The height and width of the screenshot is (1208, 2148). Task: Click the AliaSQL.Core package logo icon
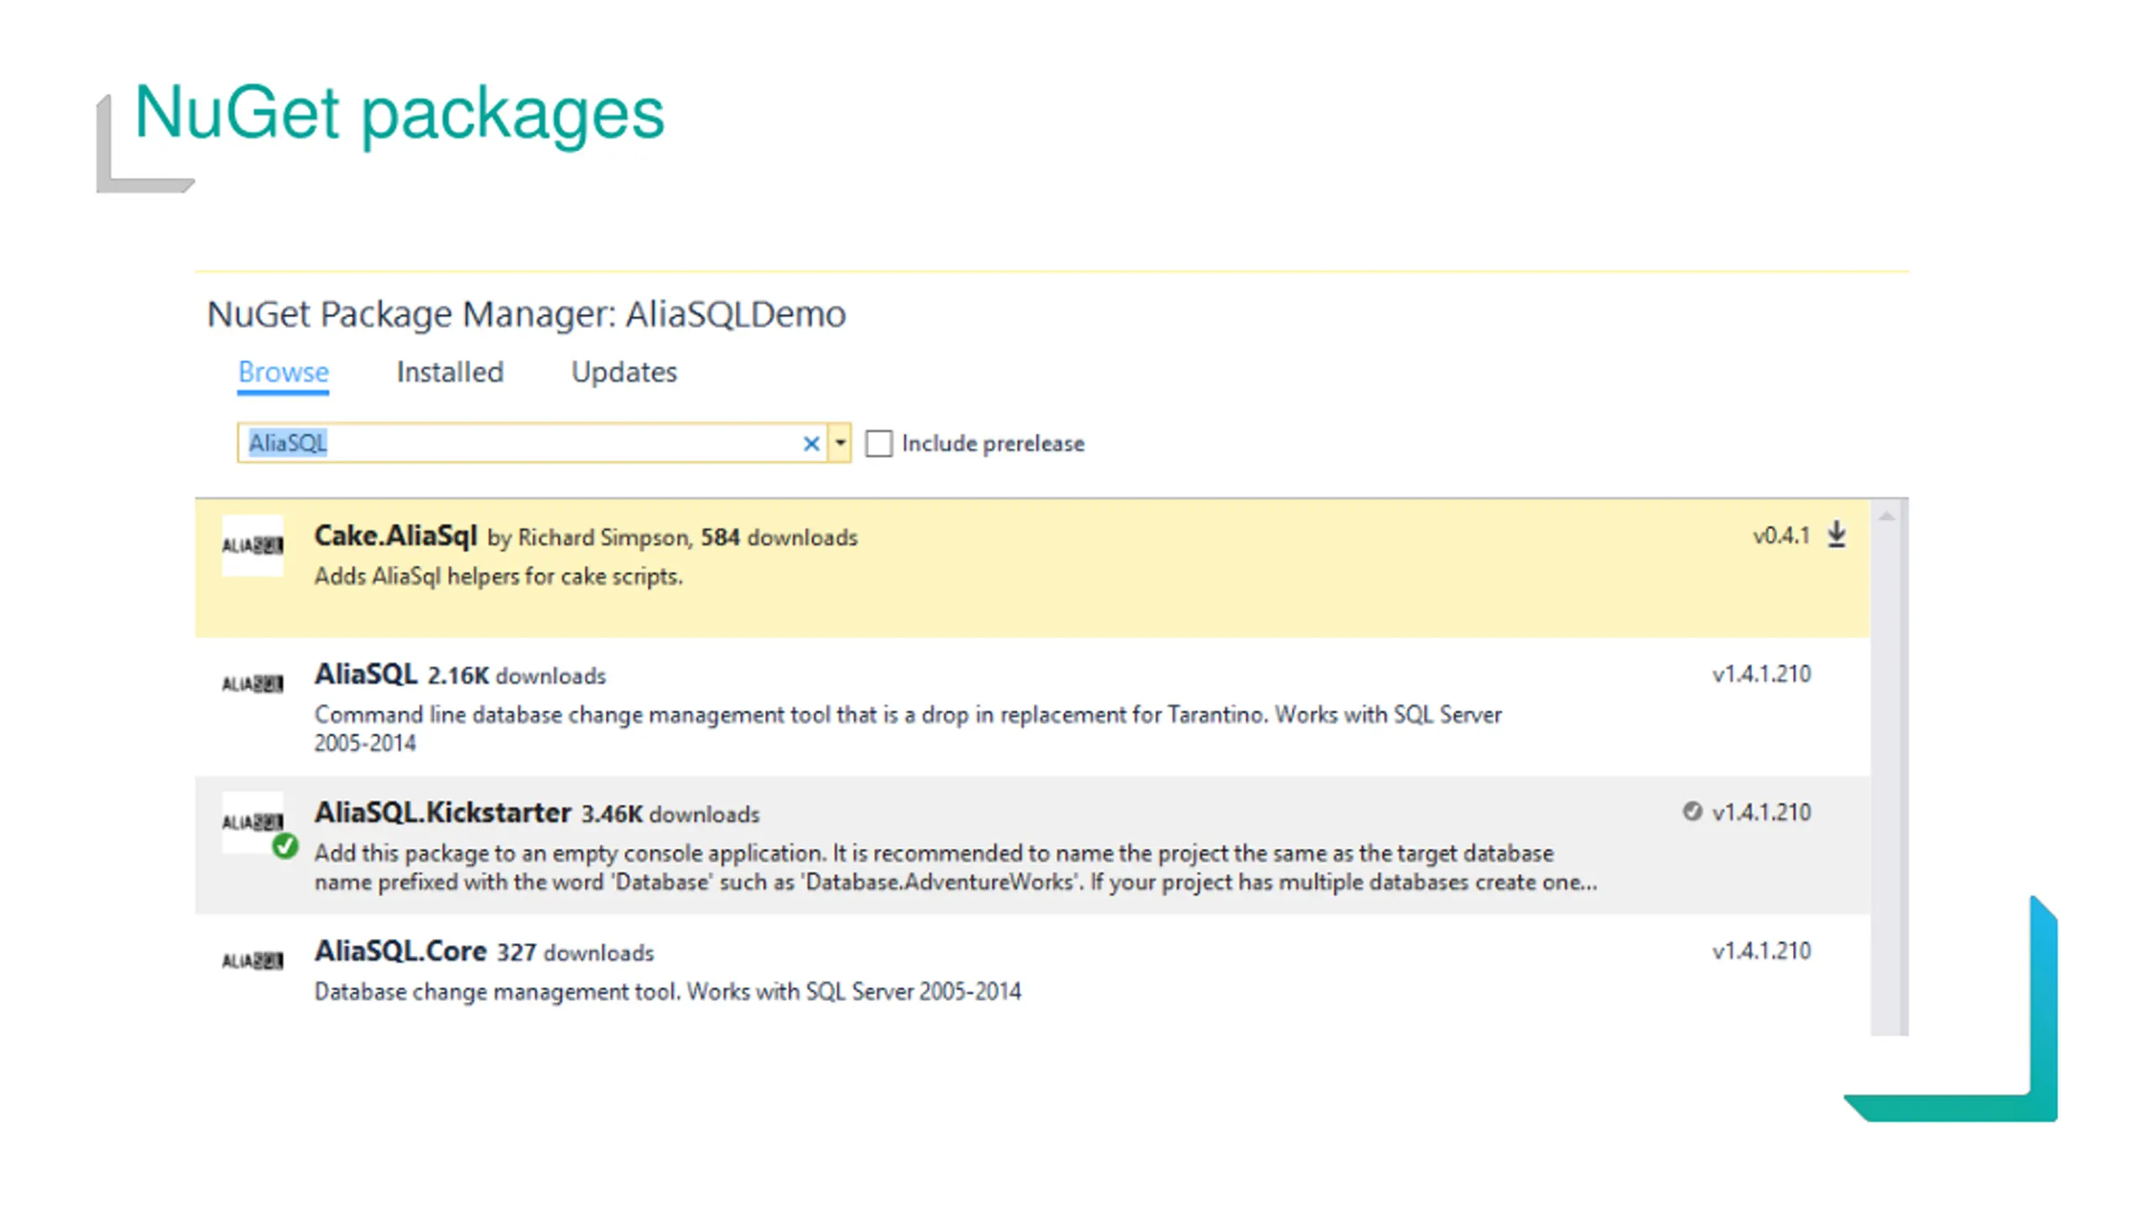coord(252,961)
